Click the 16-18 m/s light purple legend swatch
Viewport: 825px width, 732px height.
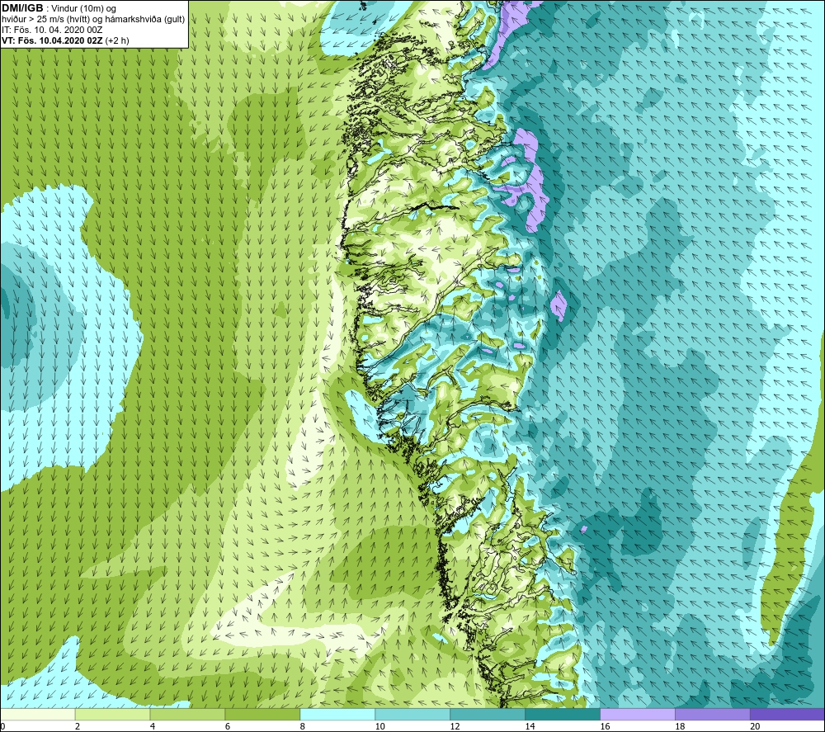pos(638,715)
